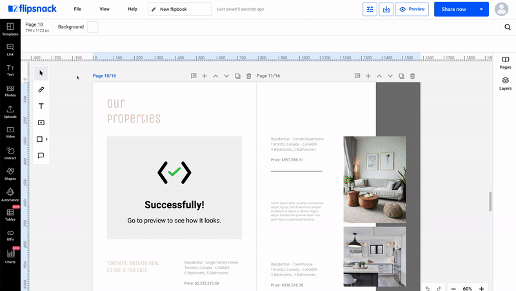Expand the shape tool options arrow
Viewport: 516px width, 291px height.
(46, 139)
